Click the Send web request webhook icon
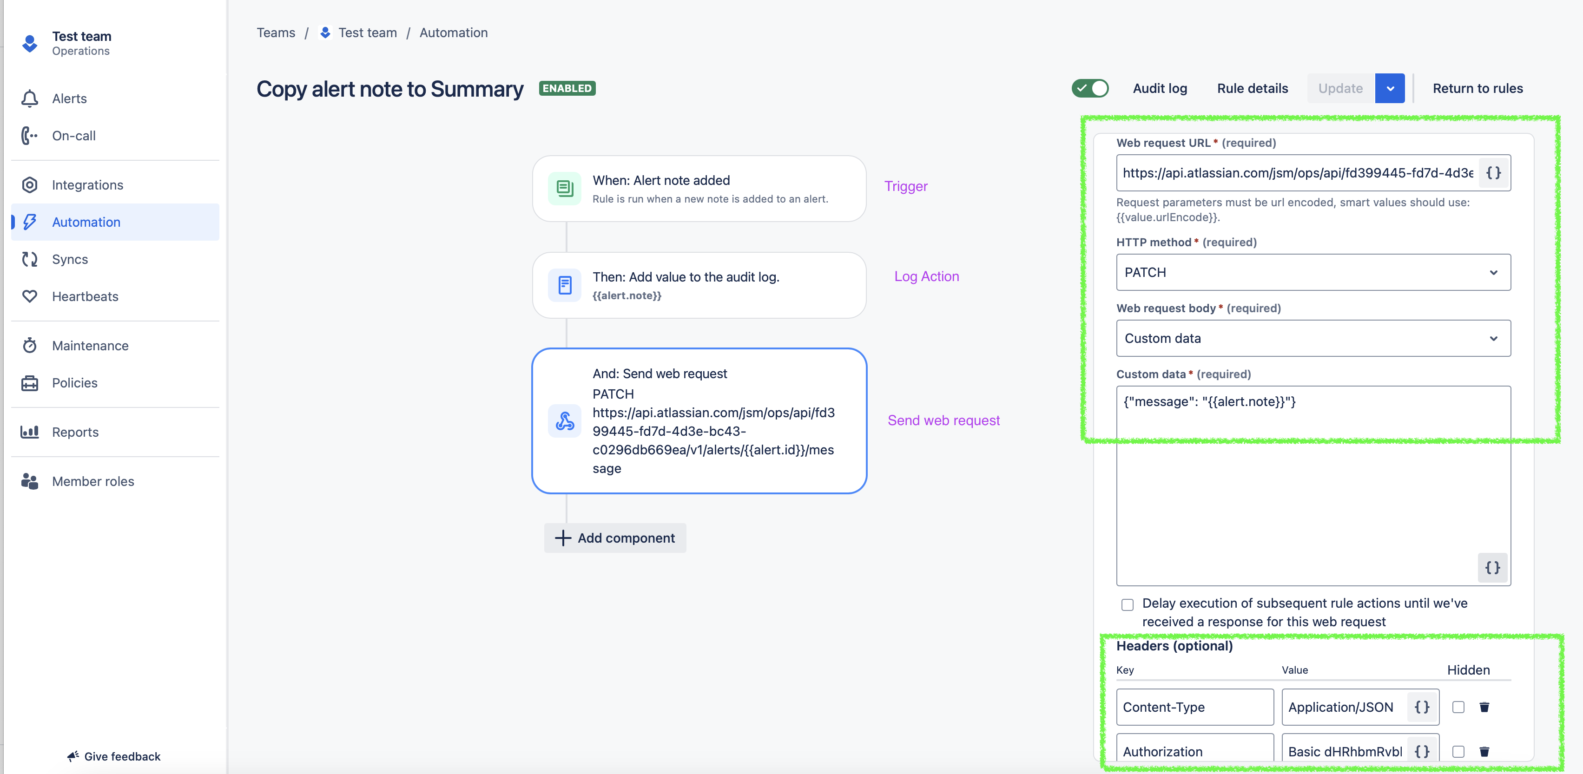The image size is (1583, 774). click(x=564, y=421)
